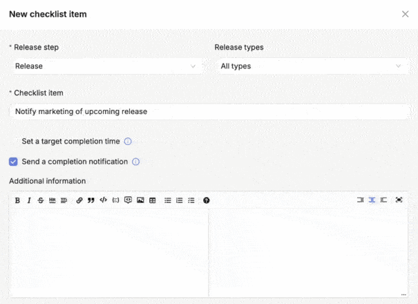Screen dimensions: 418x304
Task: Toggle fullscreen editor mode
Action: click(399, 200)
